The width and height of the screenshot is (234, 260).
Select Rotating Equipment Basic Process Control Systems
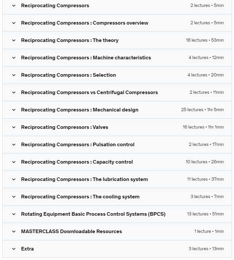(93, 214)
